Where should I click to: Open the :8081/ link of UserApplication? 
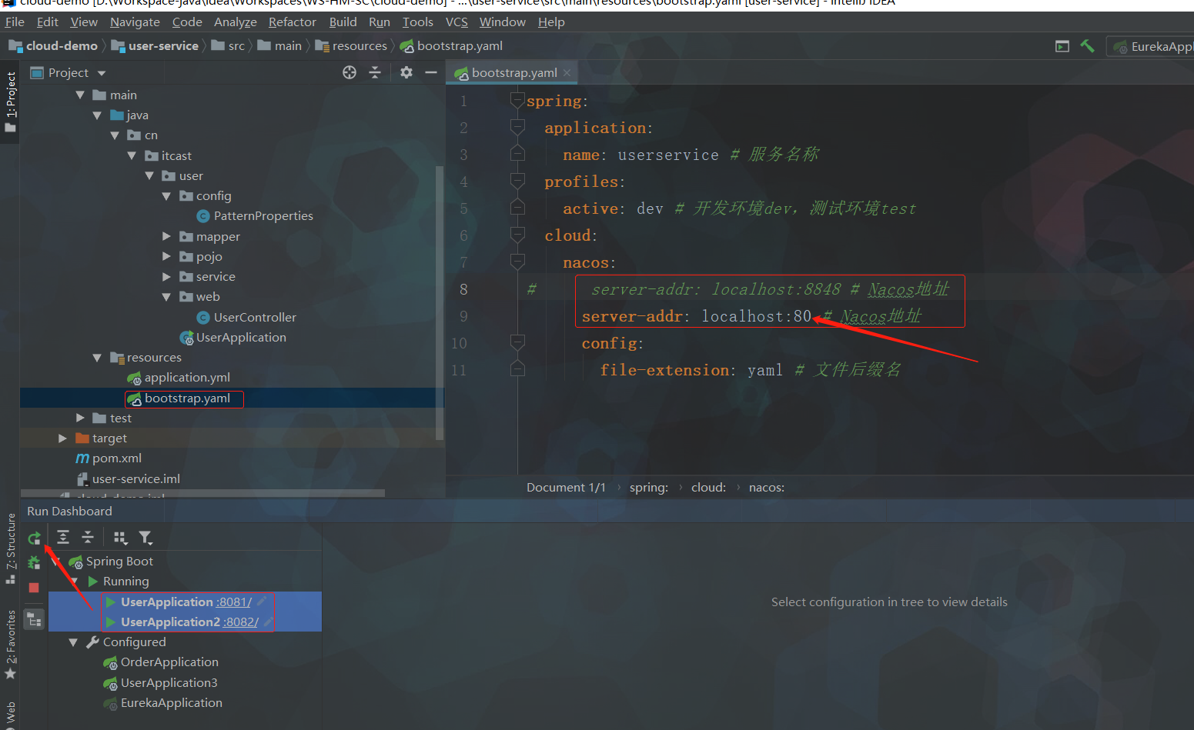point(234,602)
